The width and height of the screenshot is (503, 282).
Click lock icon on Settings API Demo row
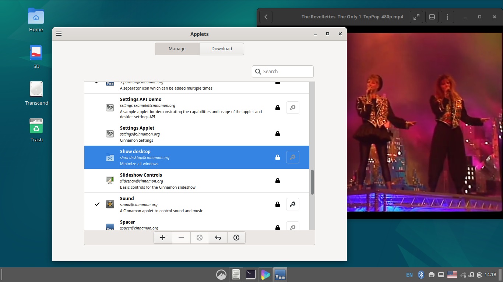coord(278,108)
